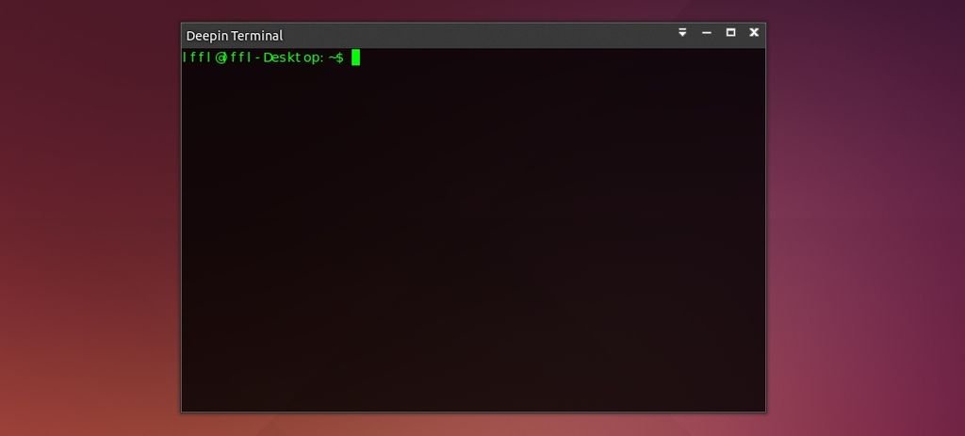Screen dimensions: 965x436
Task: Maximize the Deepin Terminal window
Action: (x=730, y=33)
